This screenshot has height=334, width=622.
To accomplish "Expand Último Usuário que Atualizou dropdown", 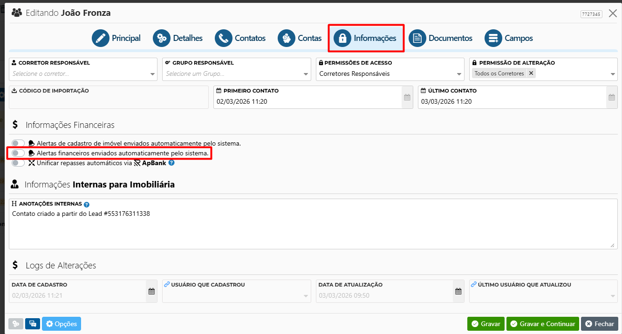I will click(613, 296).
